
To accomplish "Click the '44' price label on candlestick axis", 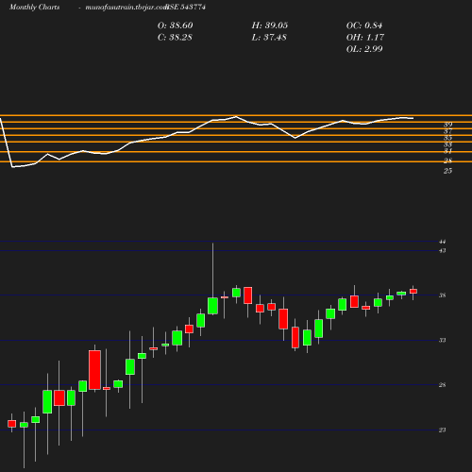I will [x=443, y=242].
